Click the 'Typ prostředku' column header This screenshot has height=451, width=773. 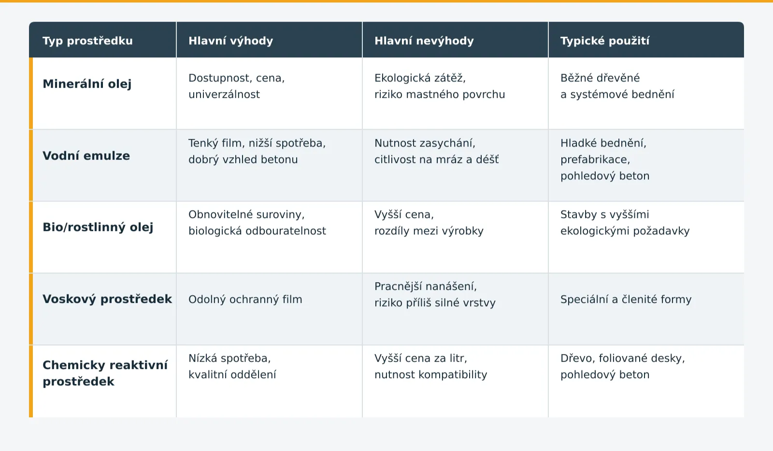coord(102,40)
